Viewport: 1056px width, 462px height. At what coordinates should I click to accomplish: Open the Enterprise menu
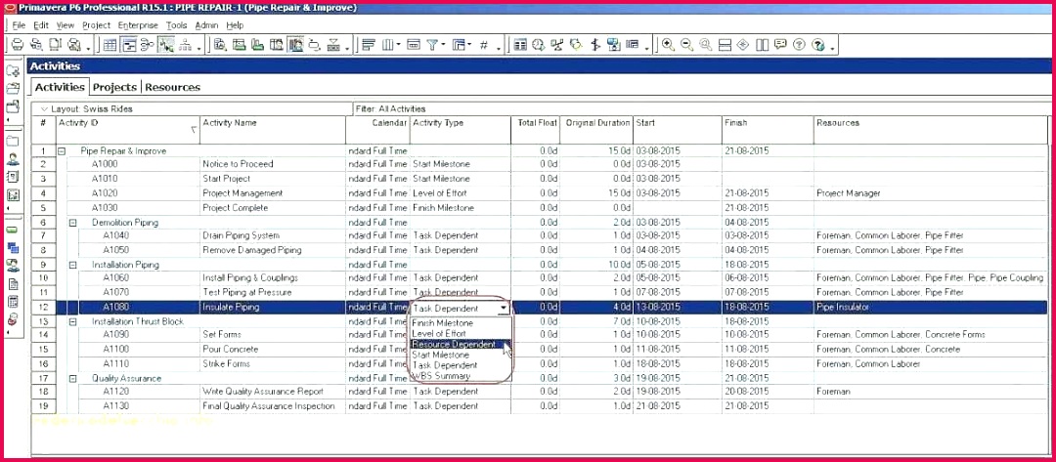(138, 25)
